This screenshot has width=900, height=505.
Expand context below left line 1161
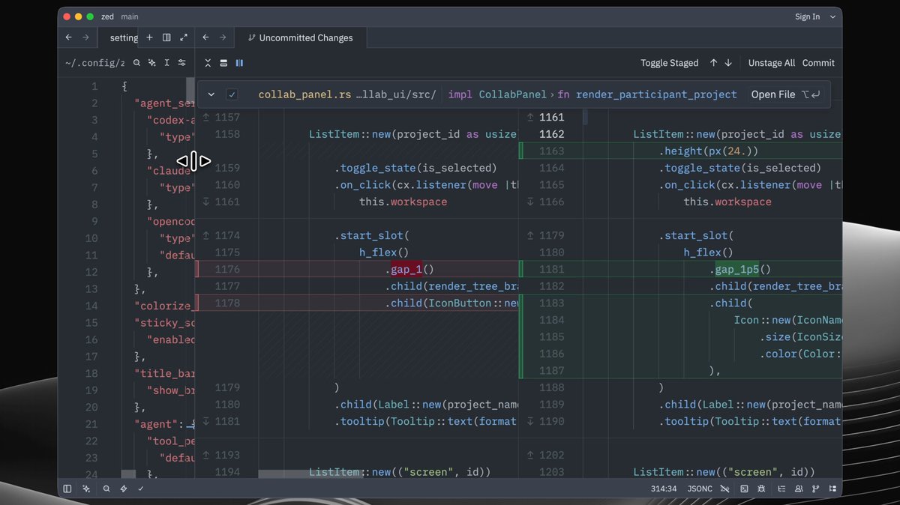pos(207,202)
